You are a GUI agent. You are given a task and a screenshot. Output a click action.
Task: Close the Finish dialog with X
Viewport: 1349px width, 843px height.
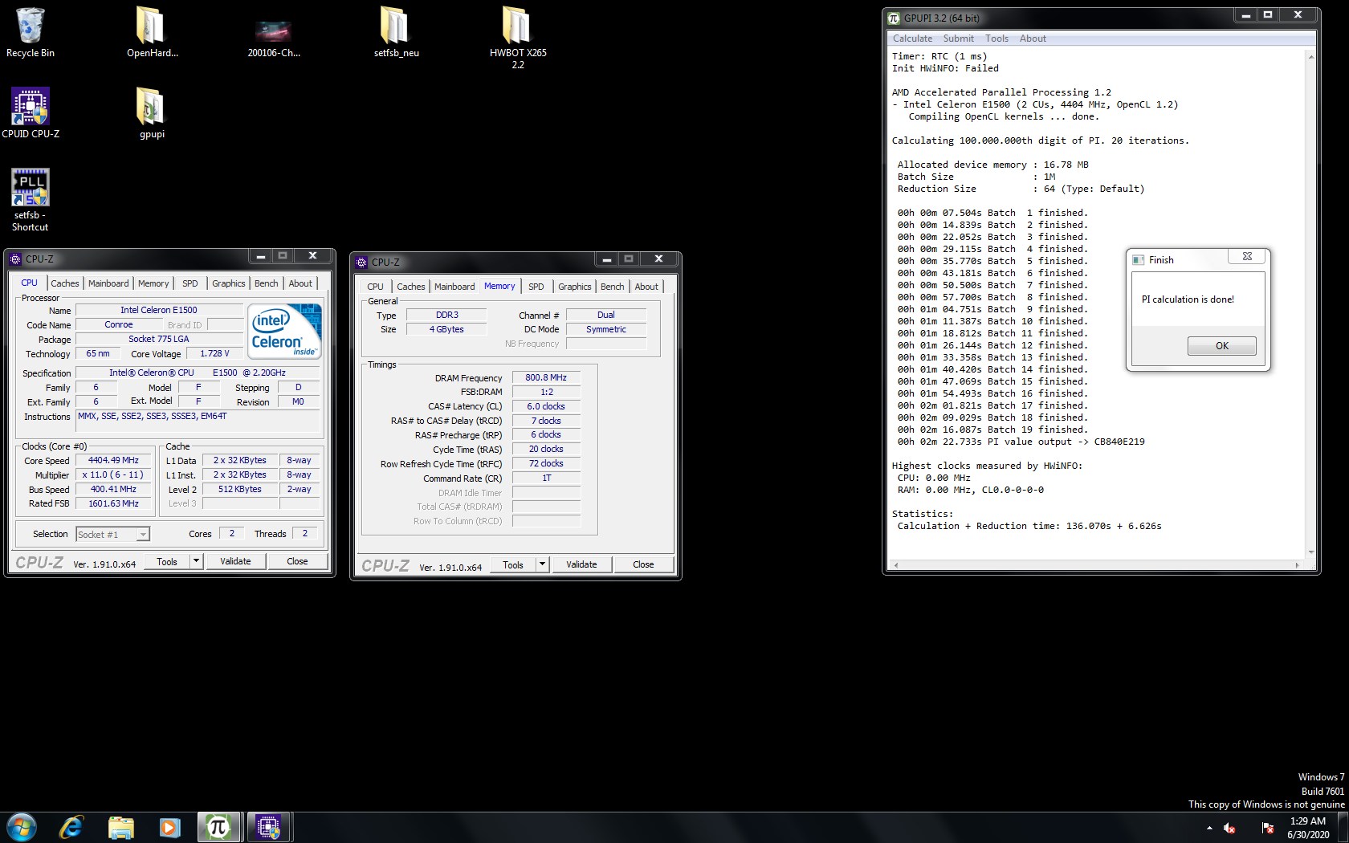[x=1247, y=256]
